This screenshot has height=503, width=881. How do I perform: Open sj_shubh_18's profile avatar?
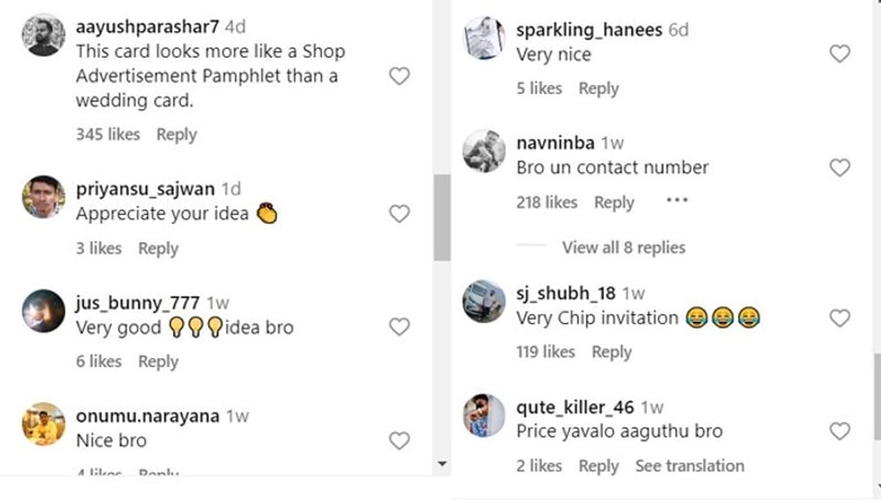point(484,301)
